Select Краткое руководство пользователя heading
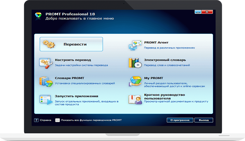 [164, 97]
